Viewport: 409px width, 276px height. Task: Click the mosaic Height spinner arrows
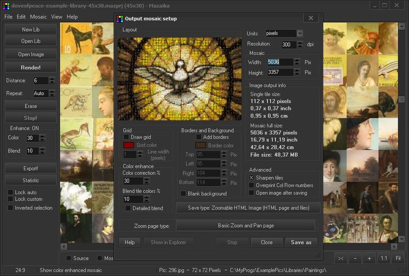click(297, 72)
